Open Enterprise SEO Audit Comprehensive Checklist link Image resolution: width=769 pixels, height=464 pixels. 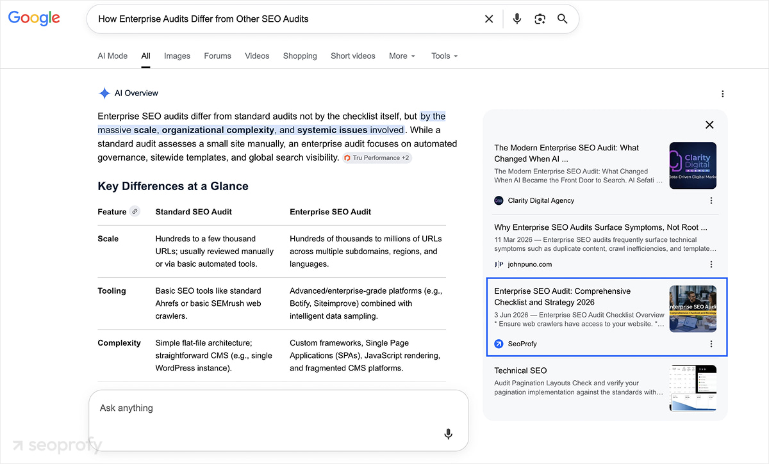coord(562,296)
